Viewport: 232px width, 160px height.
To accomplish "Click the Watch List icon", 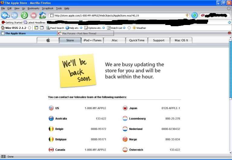I will (109, 28).
